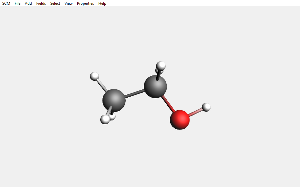Open the SCM menu
This screenshot has width=300, height=187.
6,3
